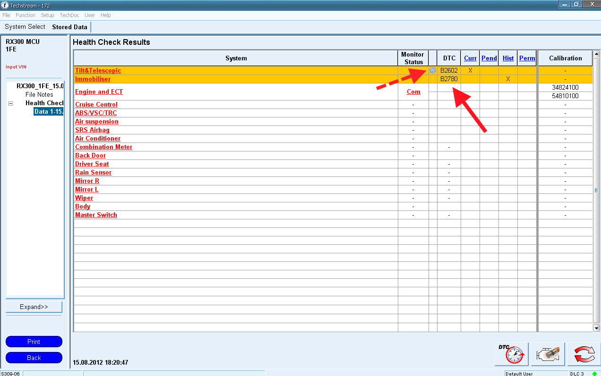Collapse the Health Check tree node
601x376 pixels.
tap(10, 103)
